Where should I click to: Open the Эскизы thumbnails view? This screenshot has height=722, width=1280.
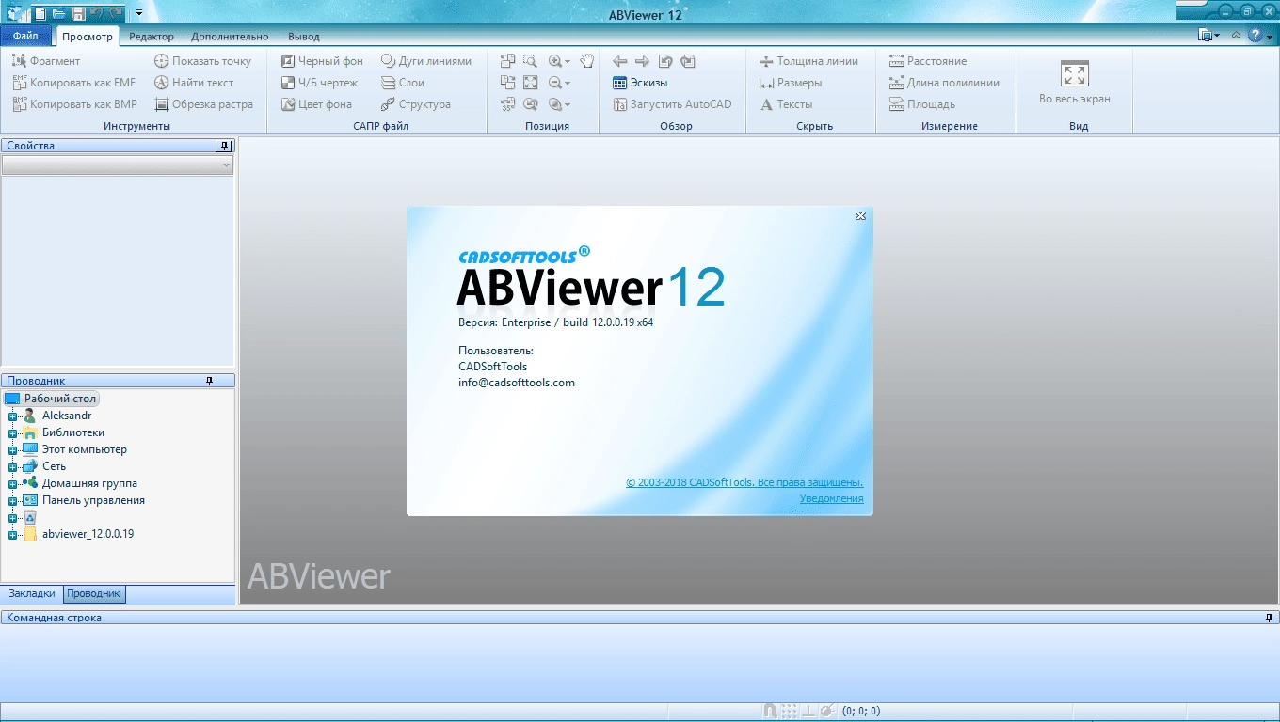tap(640, 83)
